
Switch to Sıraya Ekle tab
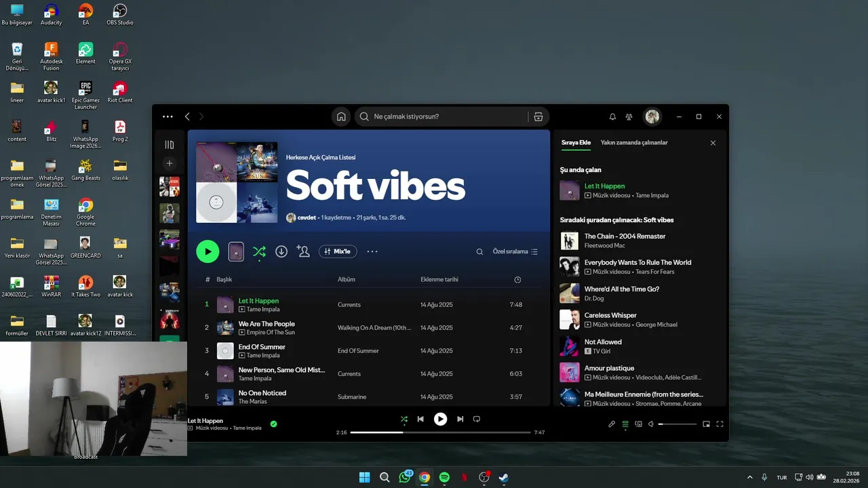pyautogui.click(x=576, y=143)
